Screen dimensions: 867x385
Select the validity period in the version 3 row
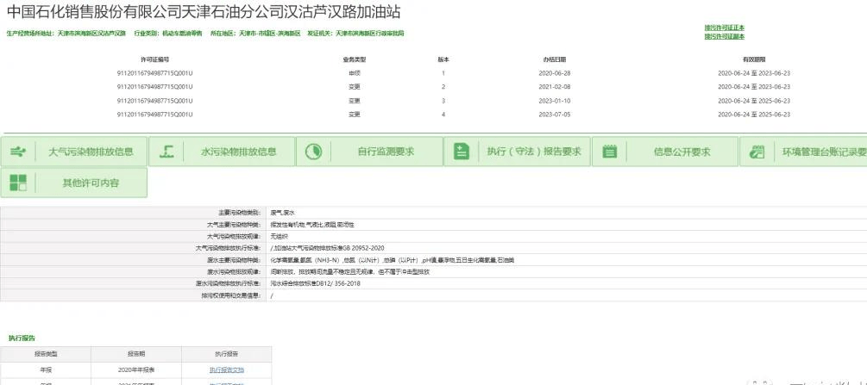pyautogui.click(x=754, y=101)
